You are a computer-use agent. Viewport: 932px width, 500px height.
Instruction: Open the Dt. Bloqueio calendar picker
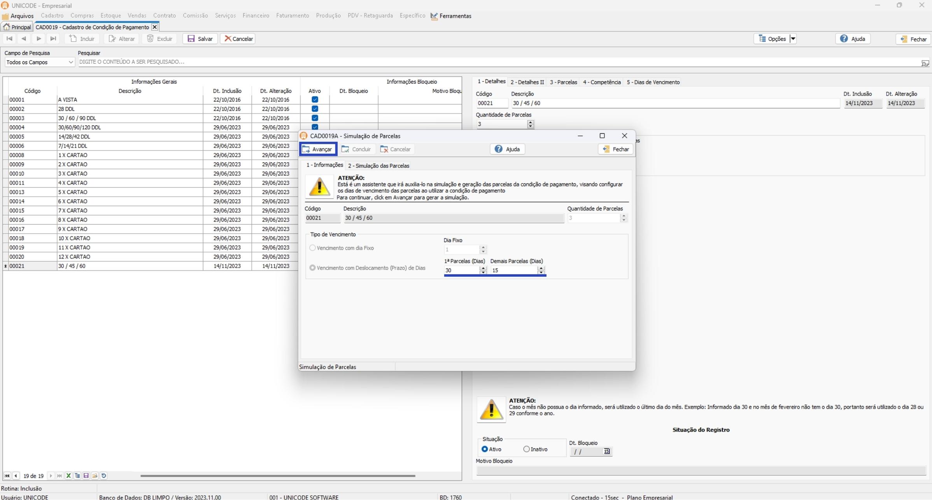pyautogui.click(x=606, y=451)
